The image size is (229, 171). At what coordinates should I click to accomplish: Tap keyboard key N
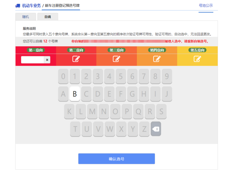[x=104, y=111]
